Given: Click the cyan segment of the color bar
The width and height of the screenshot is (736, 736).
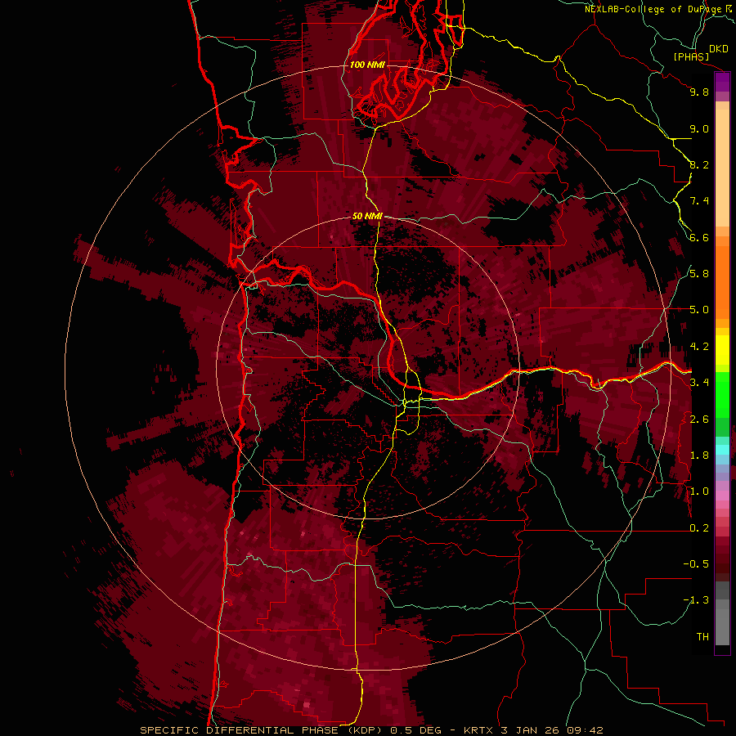Looking at the screenshot, I should 722,450.
